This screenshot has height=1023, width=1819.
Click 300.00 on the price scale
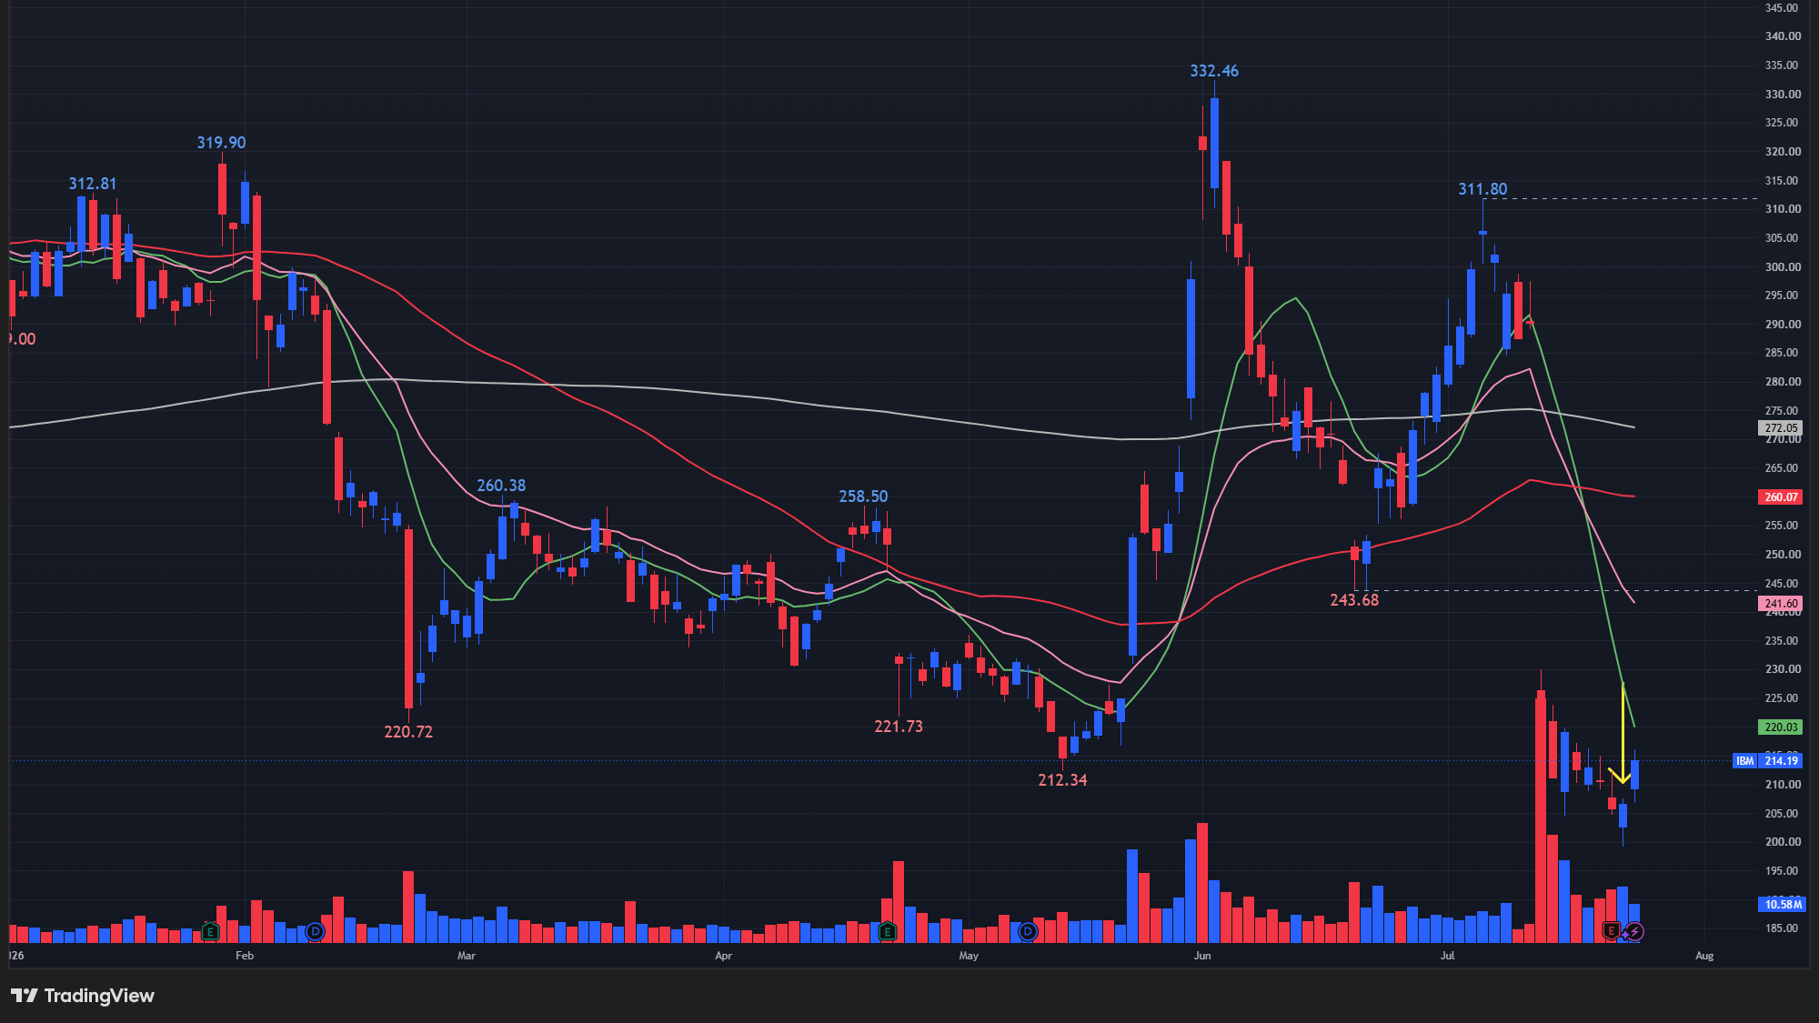tap(1783, 267)
